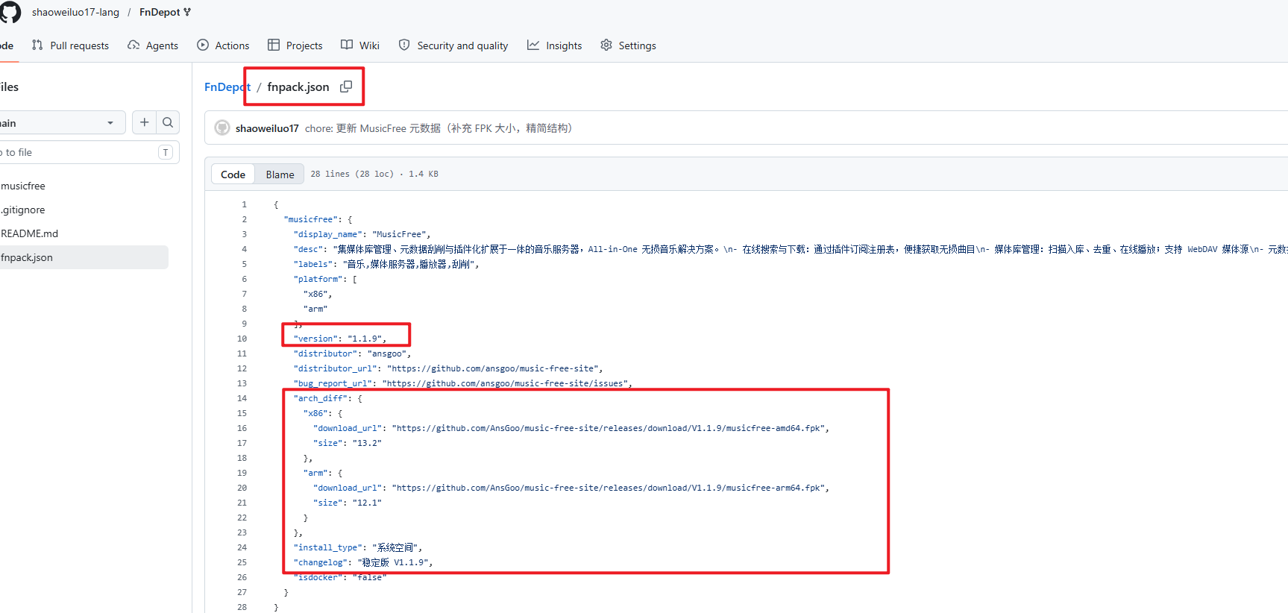Open the Projects tab
The height and width of the screenshot is (613, 1288).
point(295,45)
